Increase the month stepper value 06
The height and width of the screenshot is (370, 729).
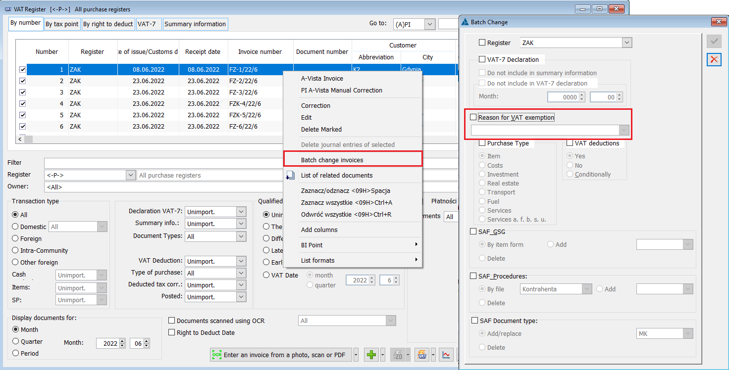[x=147, y=341]
